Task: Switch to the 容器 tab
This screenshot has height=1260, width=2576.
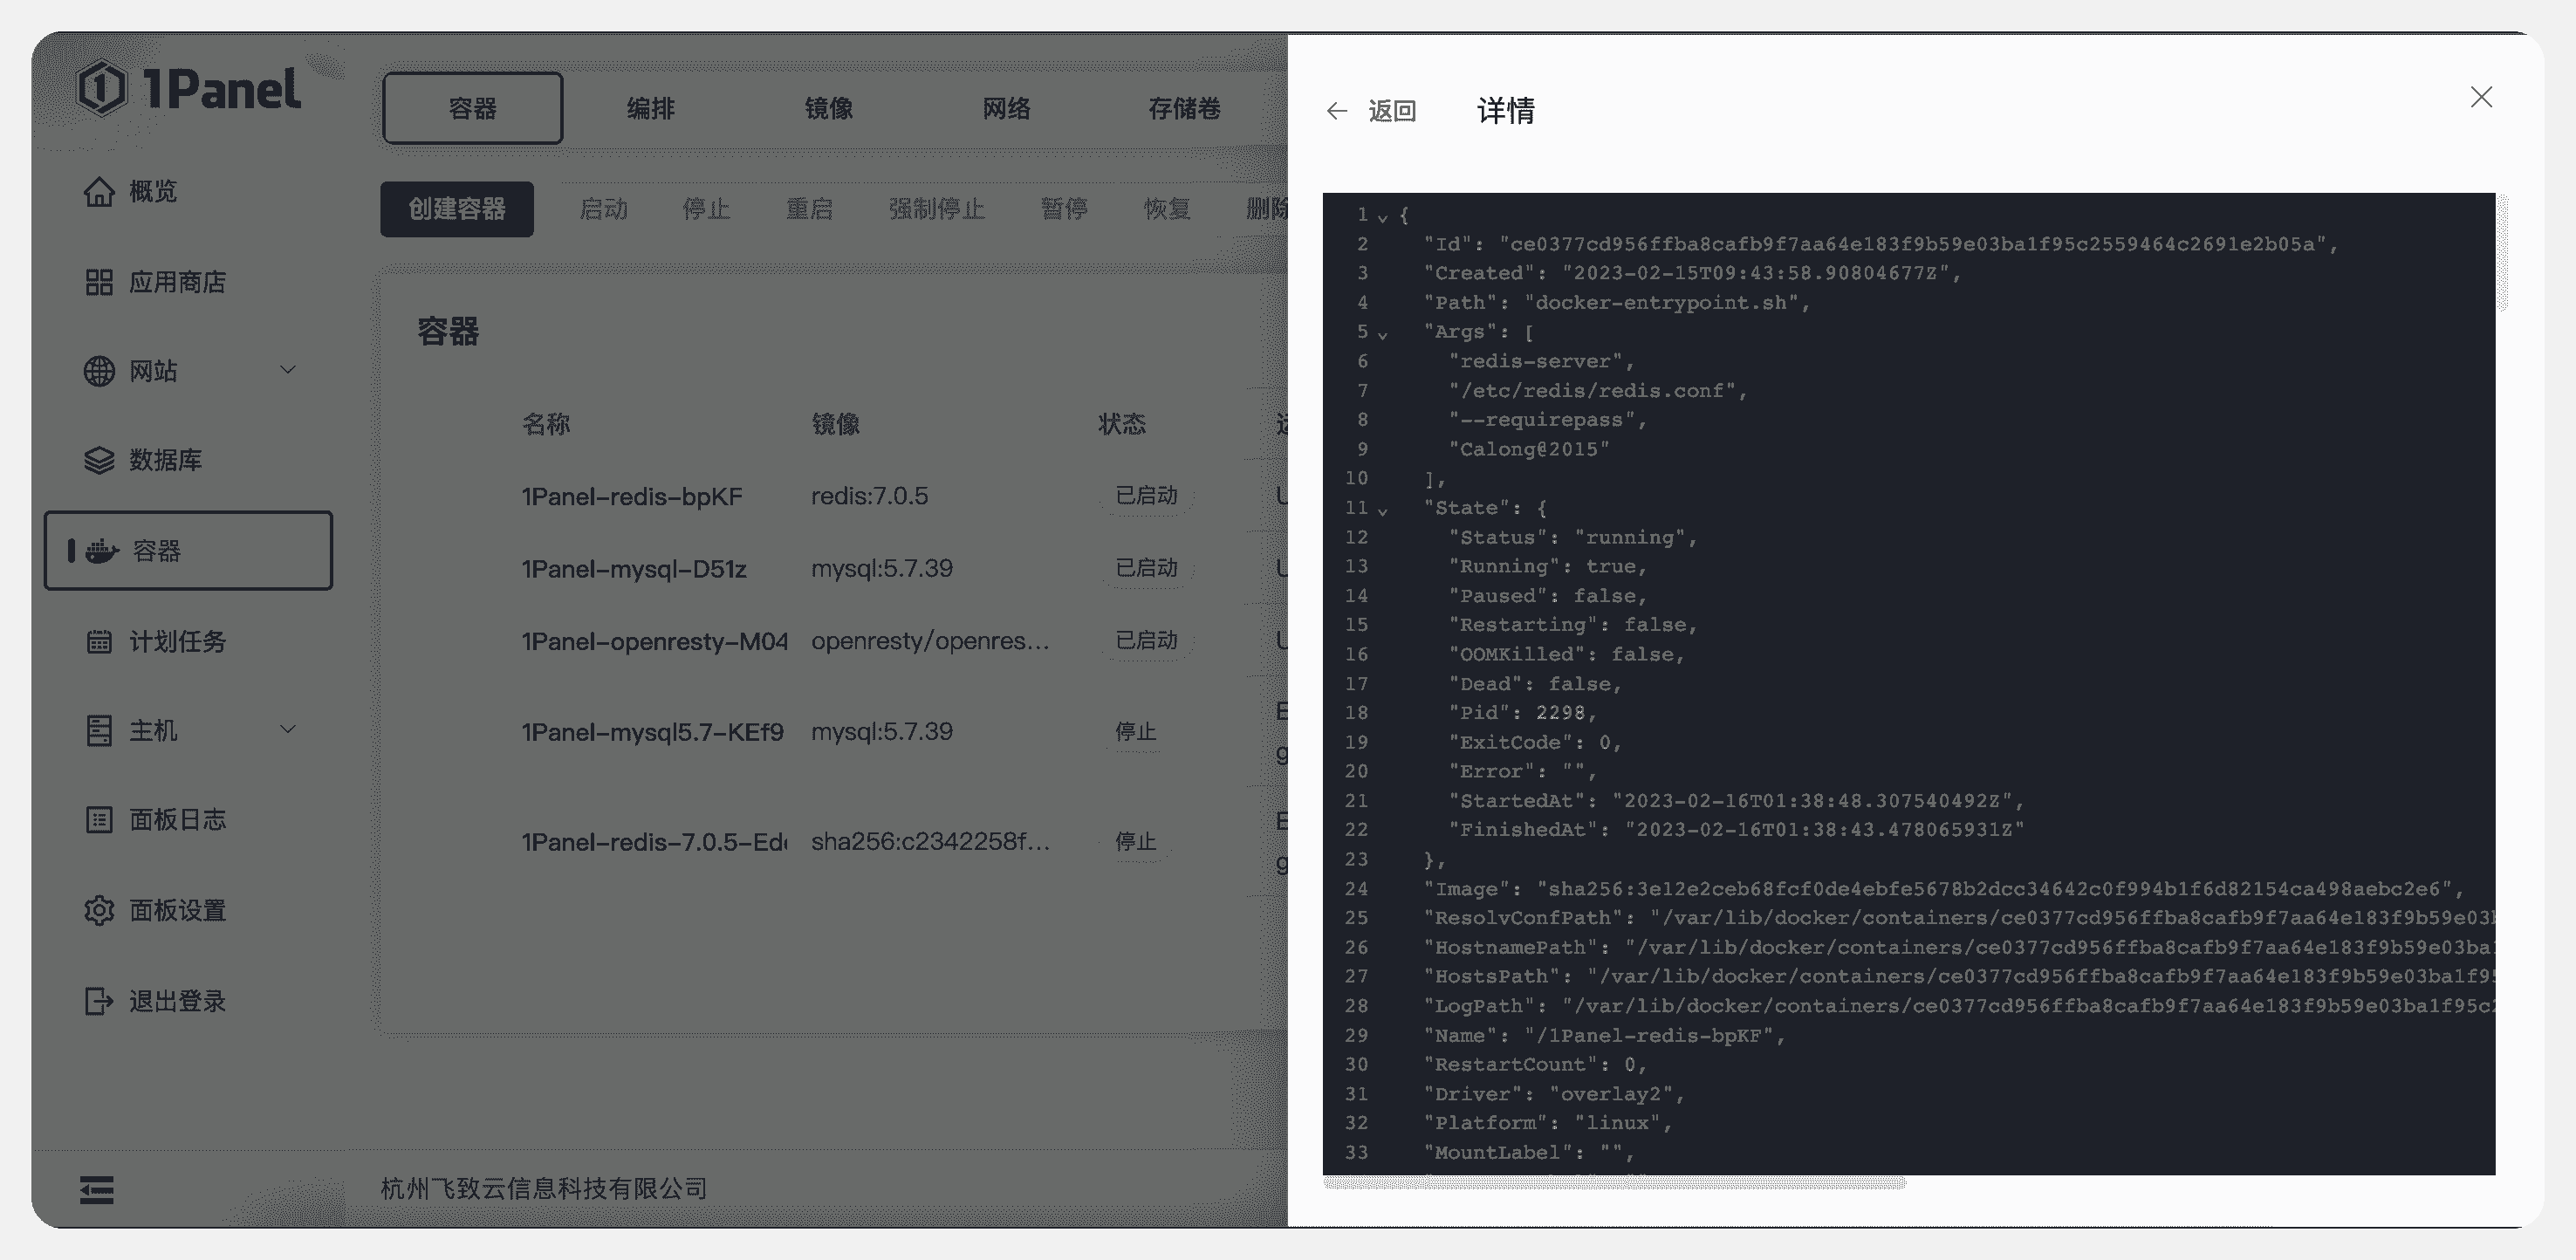Action: point(473,108)
